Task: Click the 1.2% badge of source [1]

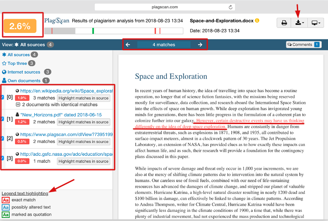Action: click(x=22, y=122)
